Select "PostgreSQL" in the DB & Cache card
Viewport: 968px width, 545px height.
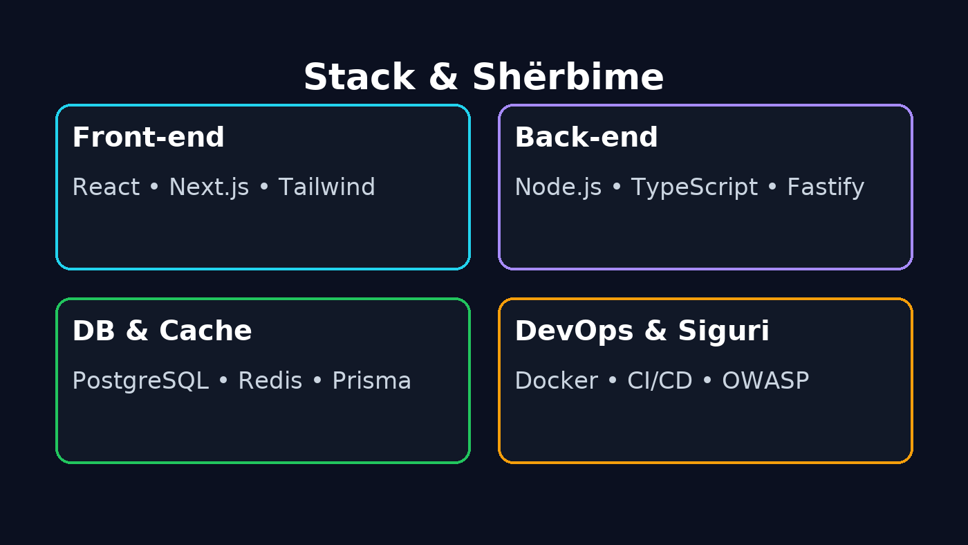pos(140,380)
